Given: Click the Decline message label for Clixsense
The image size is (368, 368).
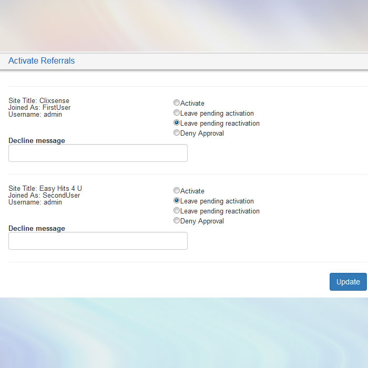Looking at the screenshot, I should click(37, 140).
